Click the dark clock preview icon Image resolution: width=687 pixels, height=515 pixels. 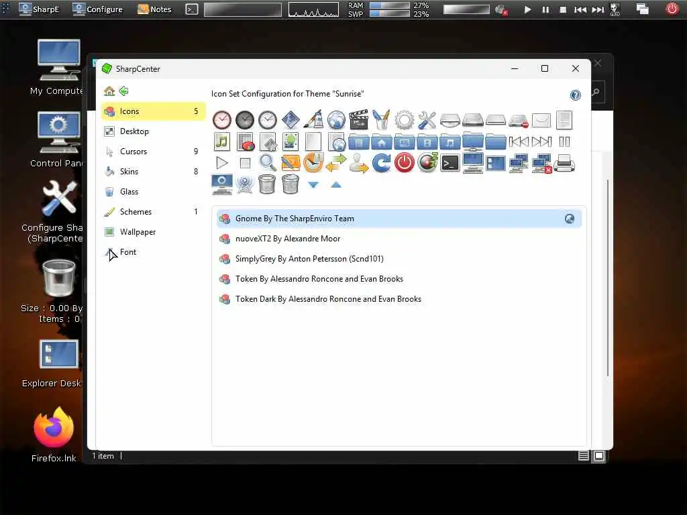245,120
